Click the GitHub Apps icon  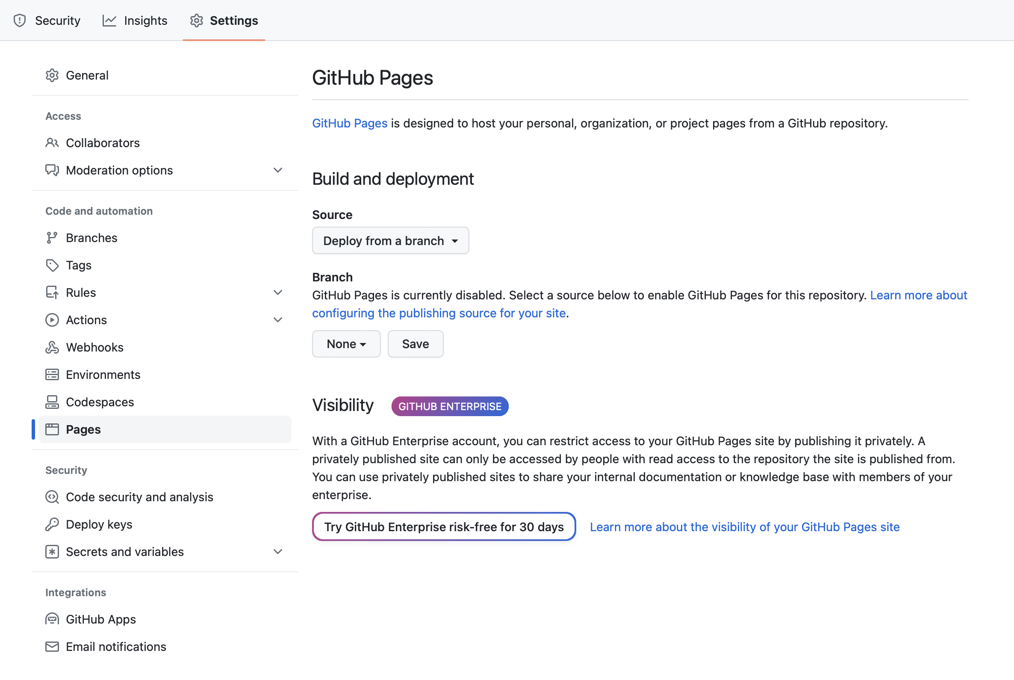click(x=52, y=619)
